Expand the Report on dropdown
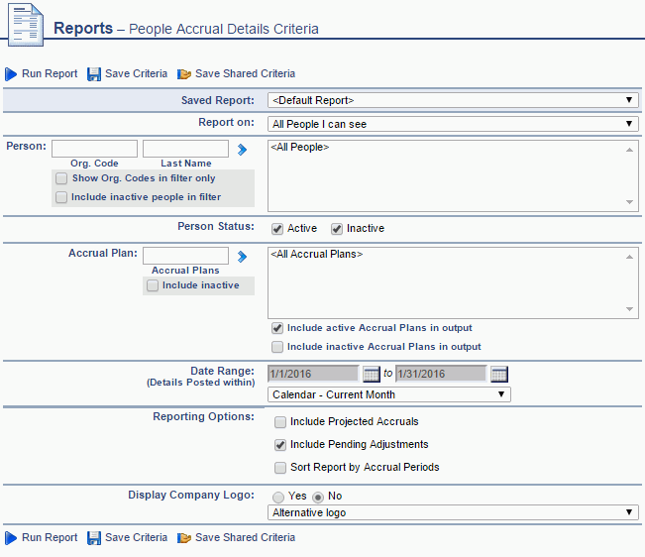This screenshot has width=645, height=557. coord(453,124)
